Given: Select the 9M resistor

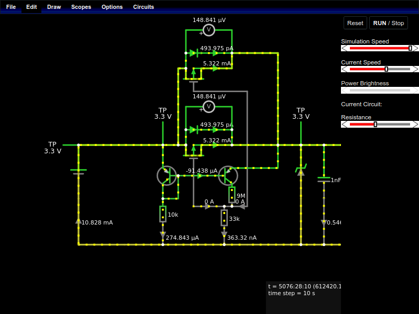Looking at the screenshot, I should (231, 195).
